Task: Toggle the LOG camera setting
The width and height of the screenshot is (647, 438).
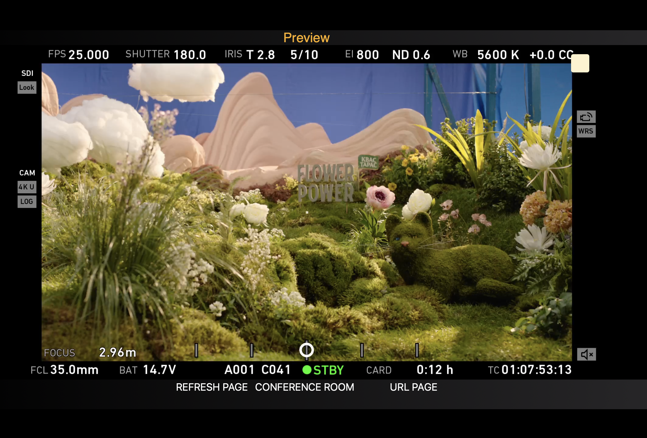Action: coord(27,202)
